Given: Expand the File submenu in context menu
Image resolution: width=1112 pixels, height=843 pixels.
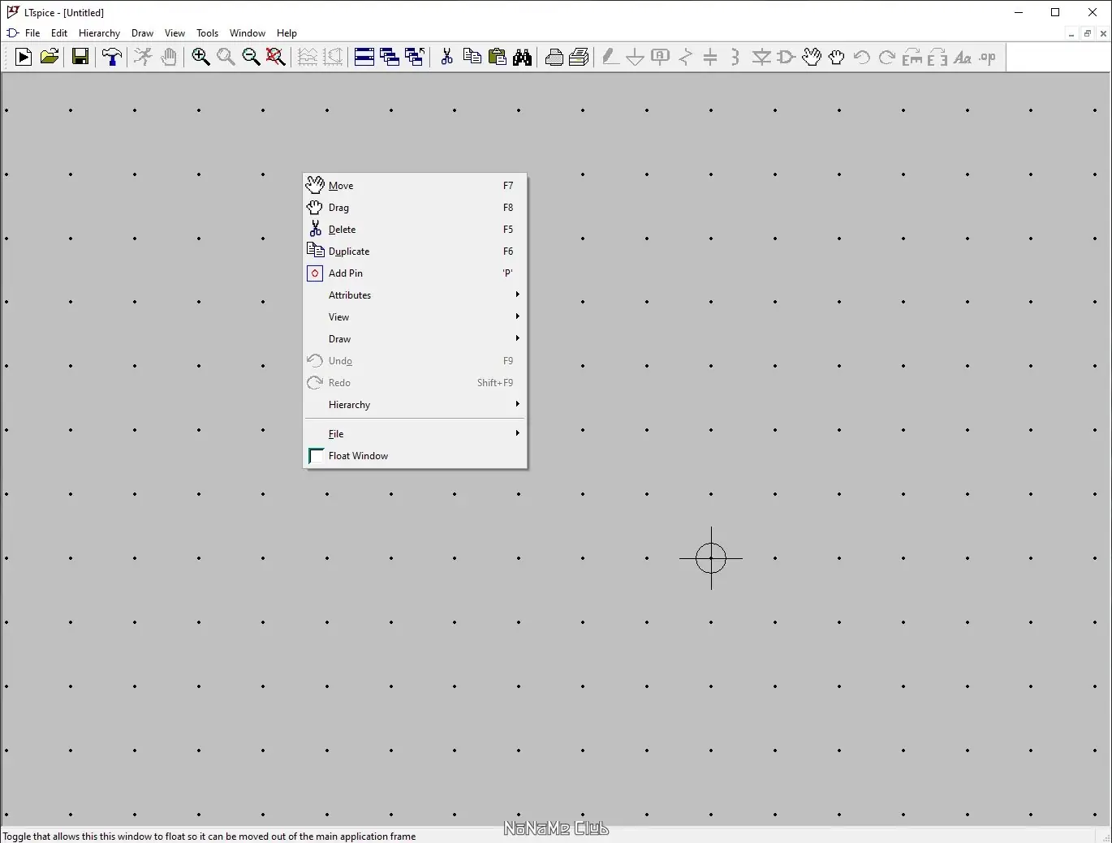Looking at the screenshot, I should (x=415, y=434).
